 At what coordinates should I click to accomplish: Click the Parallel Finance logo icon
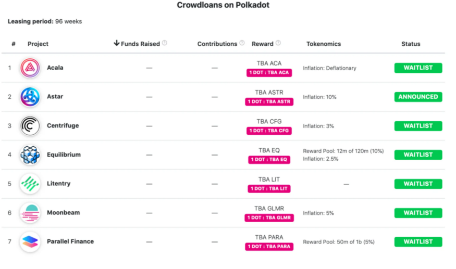[30, 241]
